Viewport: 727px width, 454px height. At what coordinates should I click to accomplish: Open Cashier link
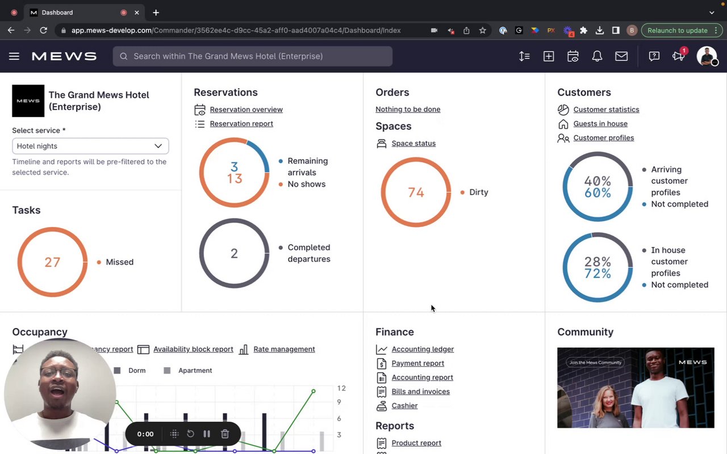click(404, 406)
